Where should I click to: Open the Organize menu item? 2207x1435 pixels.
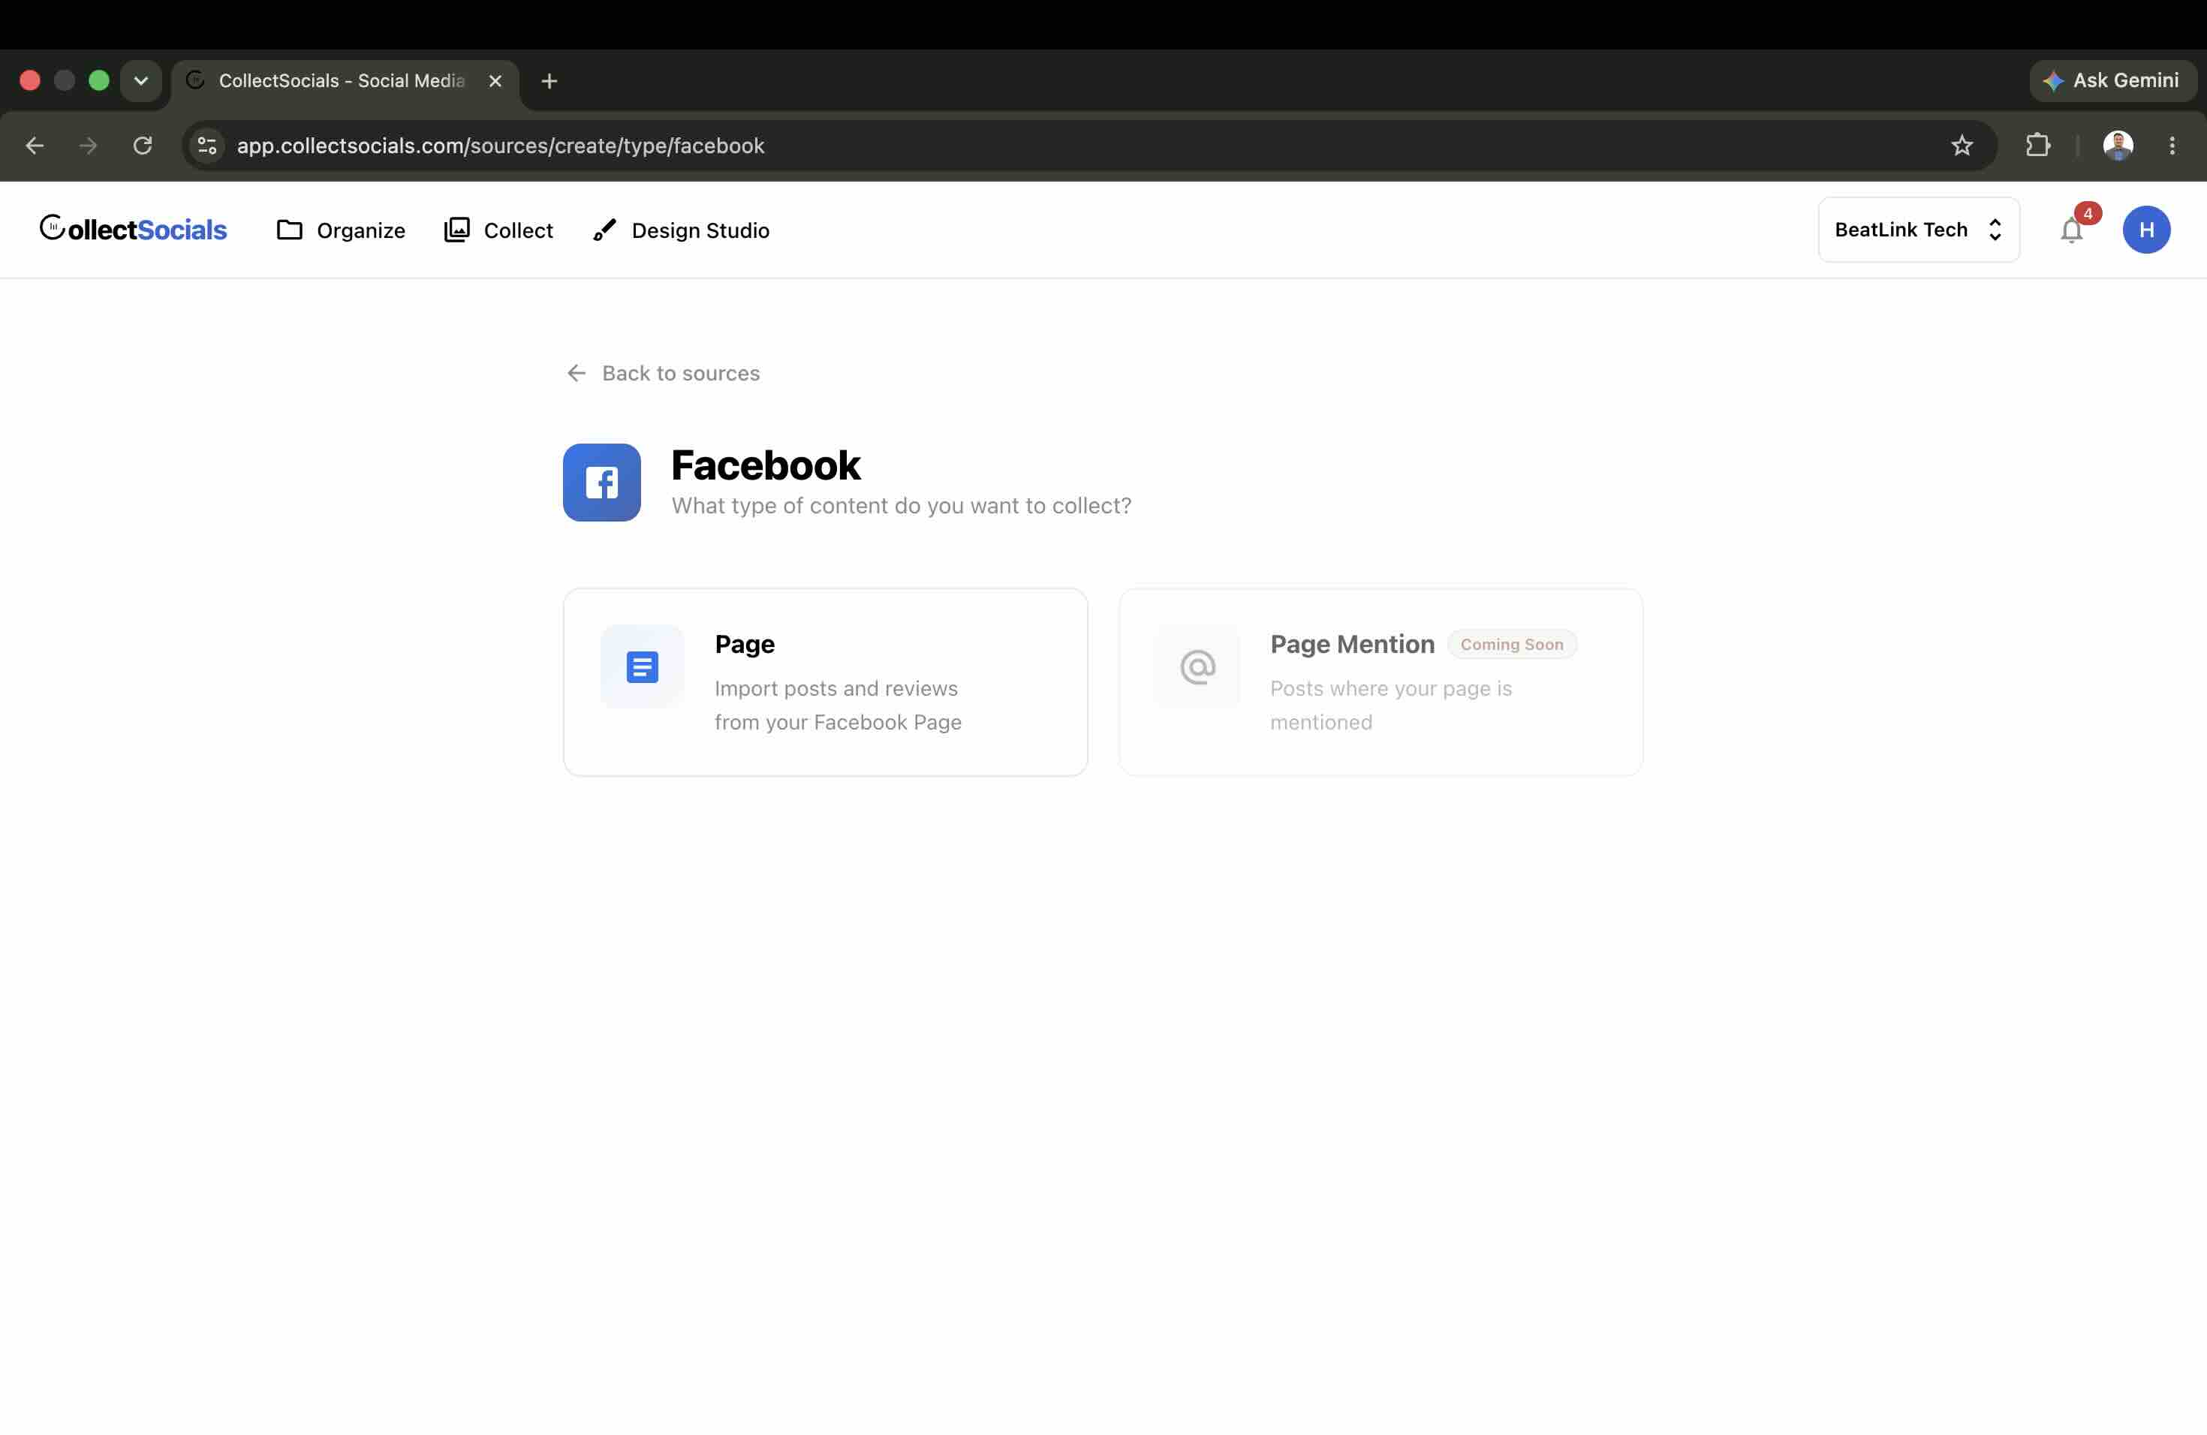click(340, 230)
